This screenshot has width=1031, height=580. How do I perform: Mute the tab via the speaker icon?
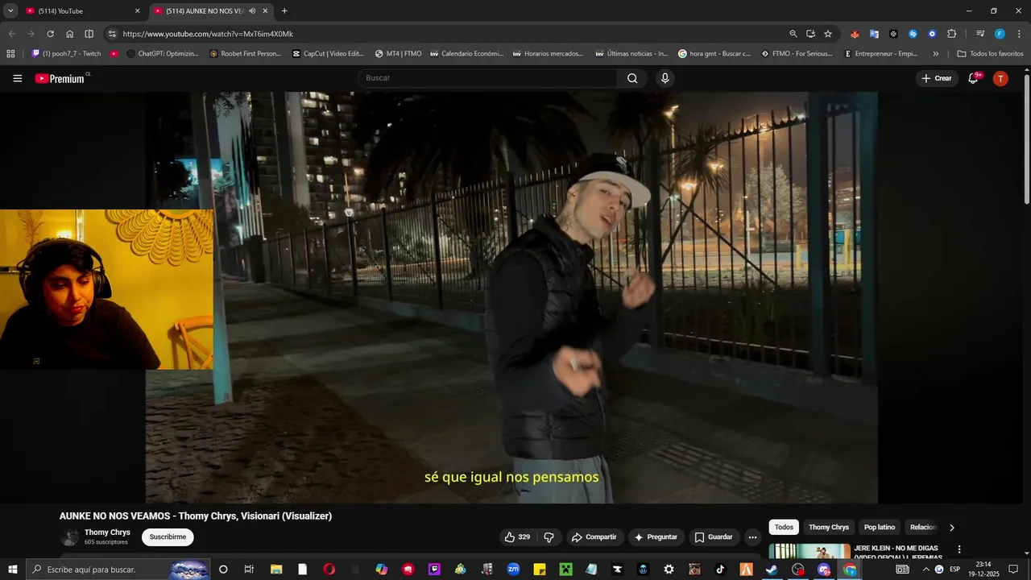(x=252, y=11)
